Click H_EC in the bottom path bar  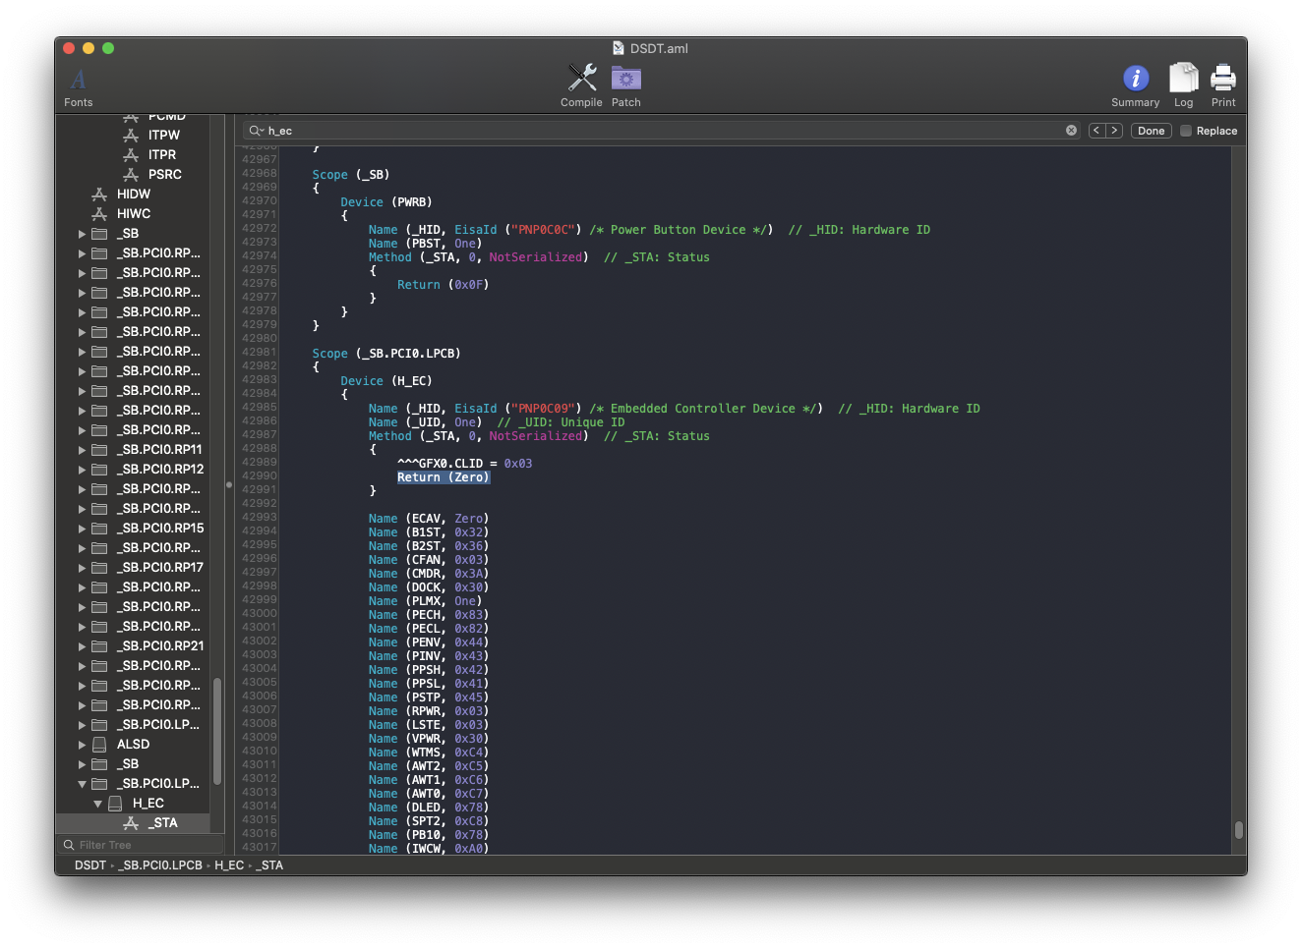[x=229, y=865]
